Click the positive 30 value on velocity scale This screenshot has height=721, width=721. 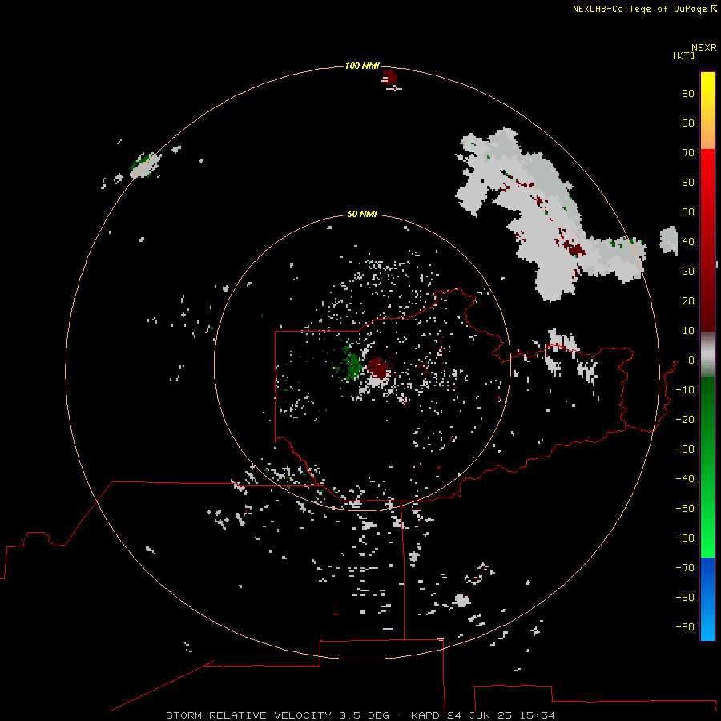click(688, 272)
